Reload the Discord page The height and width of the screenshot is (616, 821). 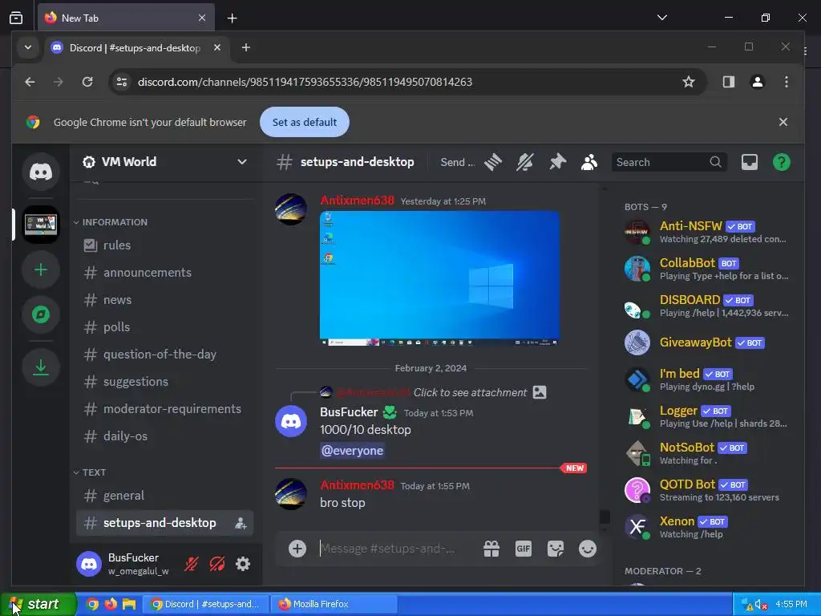pos(87,82)
